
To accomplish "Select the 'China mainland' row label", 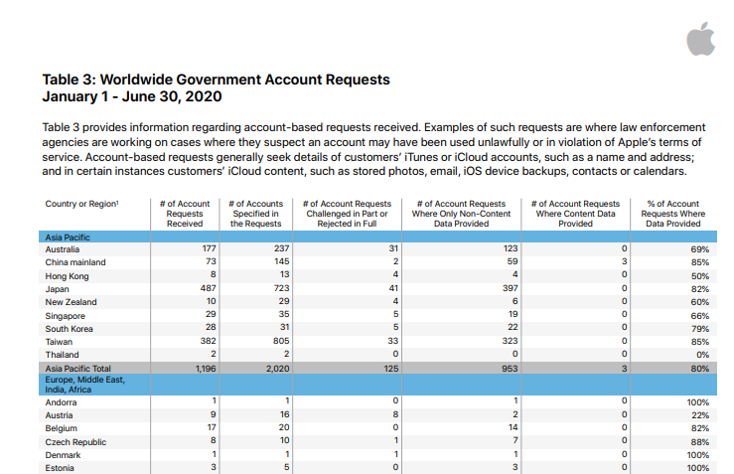I will 75,262.
